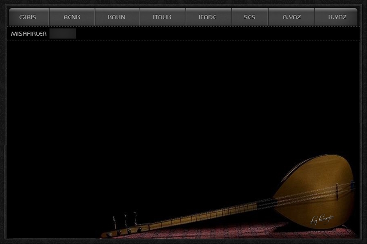Toggle KALIN bold text
367x244 pixels.
pyautogui.click(x=117, y=17)
